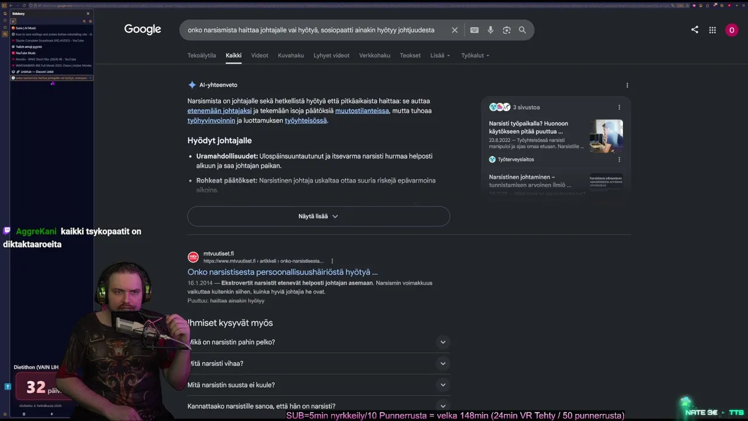Open 'Narsisti työpaikalla?' source article
The height and width of the screenshot is (421, 748).
[528, 127]
